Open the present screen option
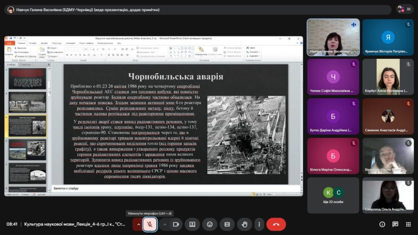 193,224
